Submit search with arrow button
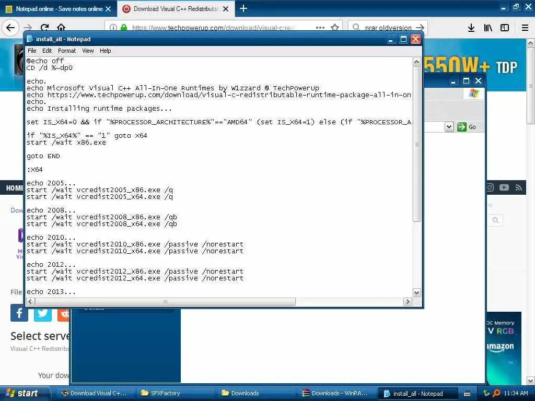 (x=420, y=28)
